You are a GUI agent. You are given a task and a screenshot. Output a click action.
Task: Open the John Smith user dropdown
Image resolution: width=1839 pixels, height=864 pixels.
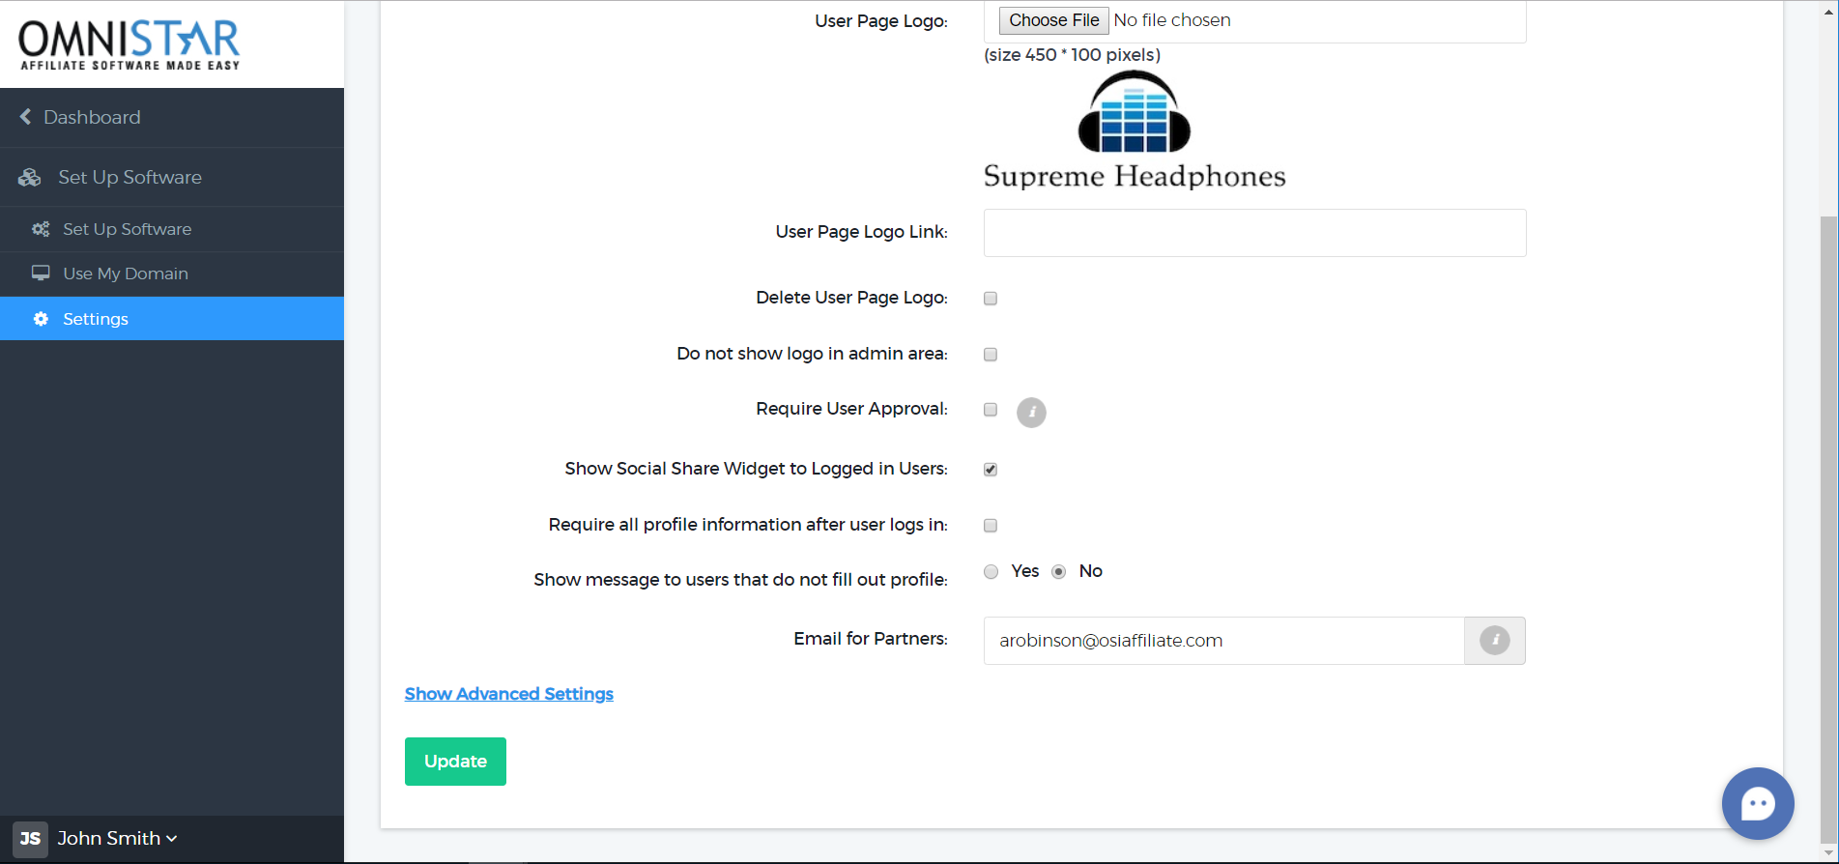pos(117,839)
